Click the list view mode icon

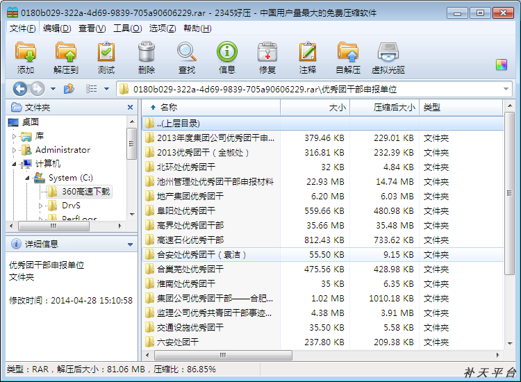coord(92,89)
